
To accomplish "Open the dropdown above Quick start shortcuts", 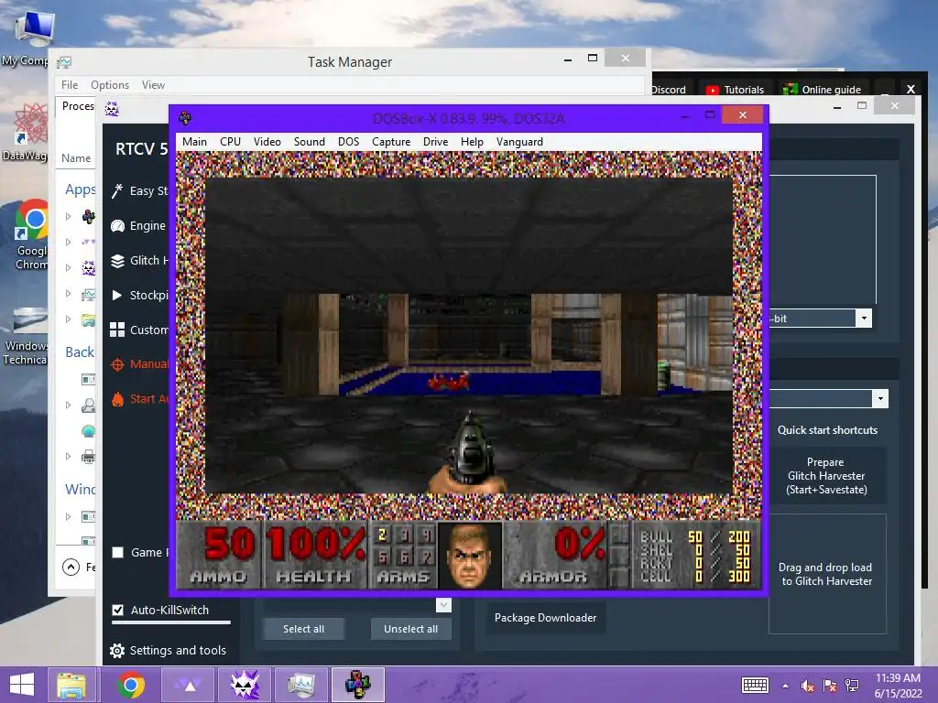I will [x=880, y=398].
